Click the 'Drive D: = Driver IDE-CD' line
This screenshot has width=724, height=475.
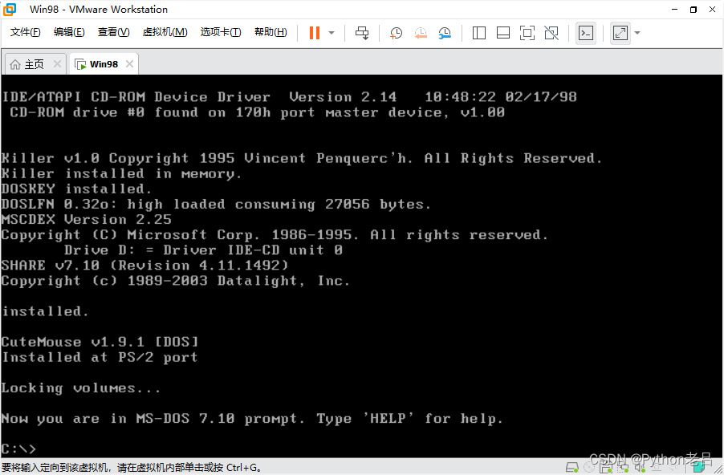203,250
